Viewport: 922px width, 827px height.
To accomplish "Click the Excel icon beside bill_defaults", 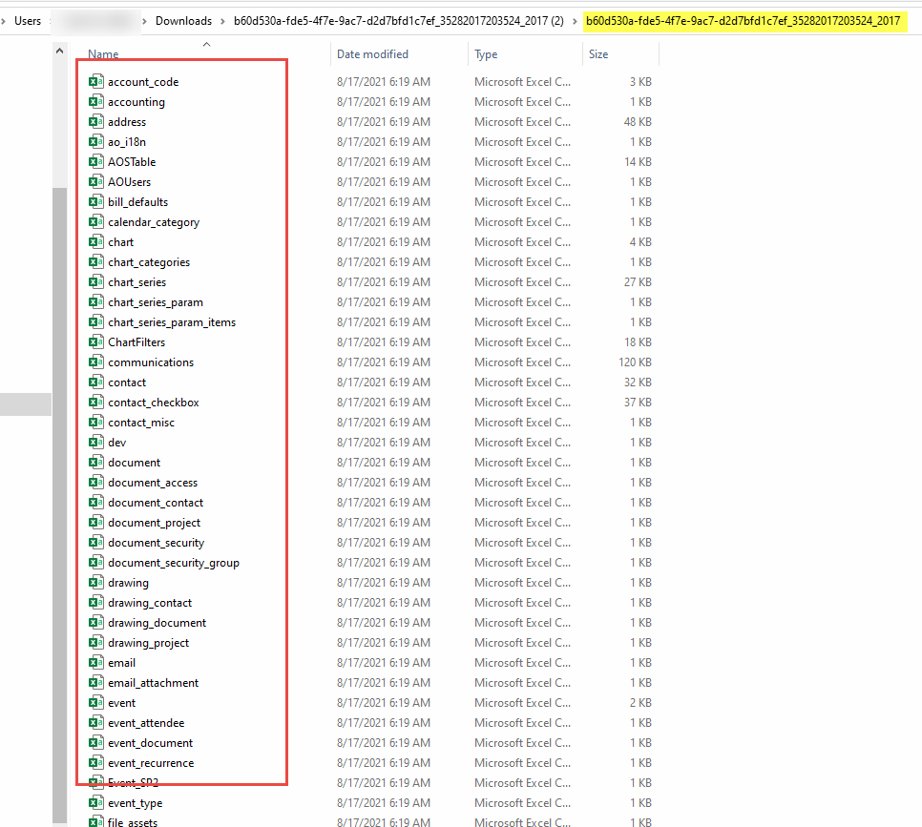I will coord(95,201).
